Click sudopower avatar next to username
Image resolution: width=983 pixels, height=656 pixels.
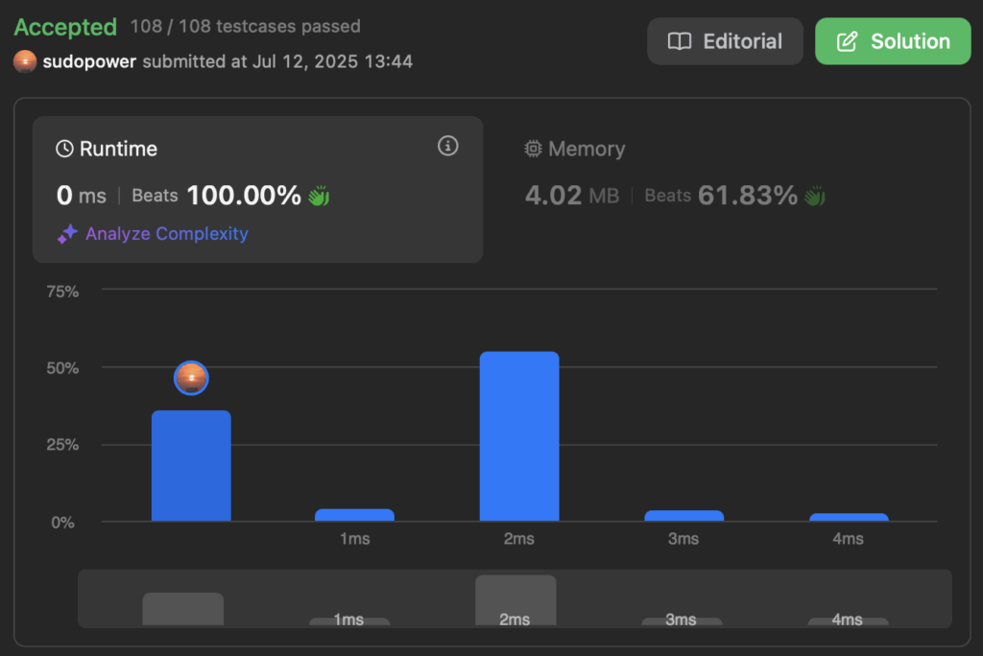click(x=25, y=61)
